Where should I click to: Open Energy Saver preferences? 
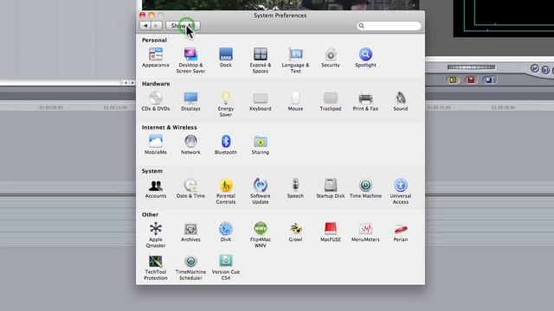[225, 104]
